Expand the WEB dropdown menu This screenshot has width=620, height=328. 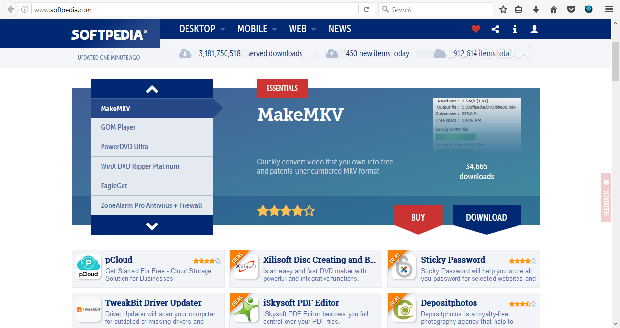pyautogui.click(x=303, y=29)
